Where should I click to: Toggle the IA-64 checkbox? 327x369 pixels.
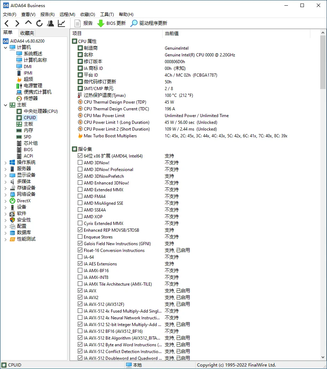point(80,257)
